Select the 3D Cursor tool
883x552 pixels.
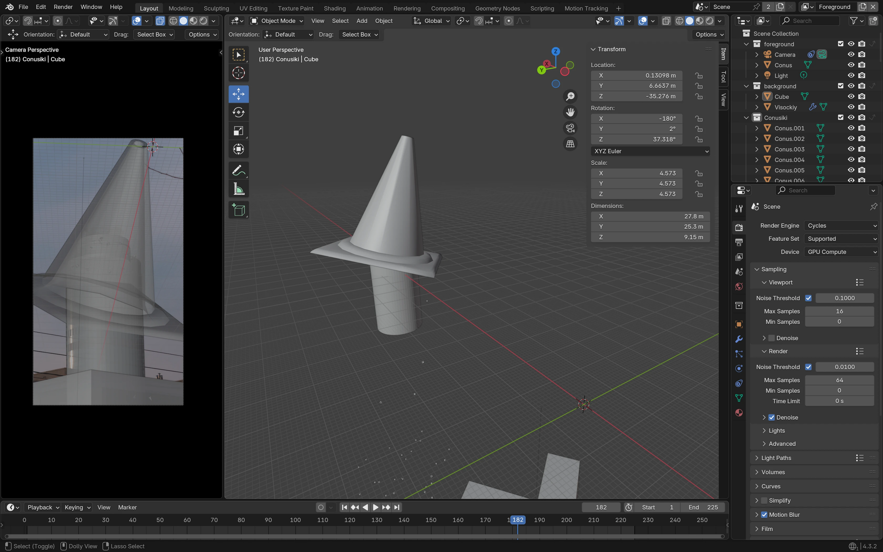(238, 73)
